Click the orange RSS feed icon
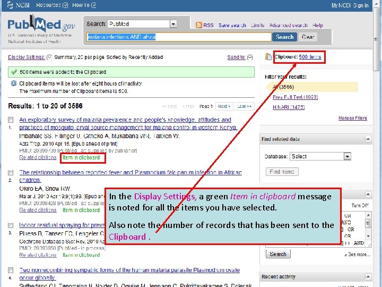 click(199, 25)
